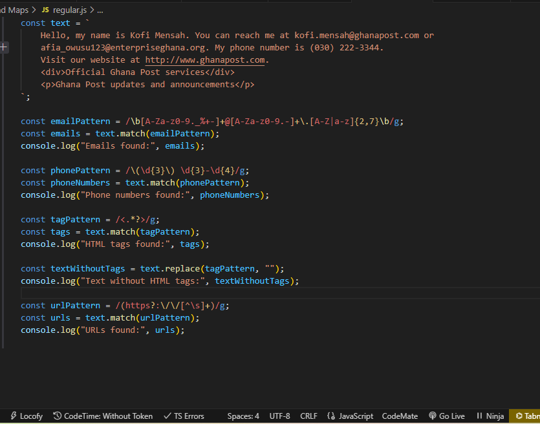The image size is (540, 424).
Task: Click the CodeMate status bar item
Action: click(x=400, y=416)
